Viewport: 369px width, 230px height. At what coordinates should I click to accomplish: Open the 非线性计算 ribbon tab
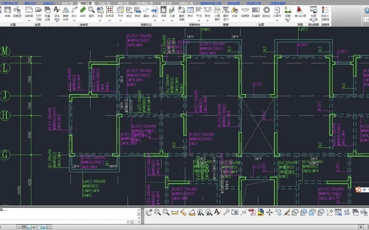click(254, 3)
